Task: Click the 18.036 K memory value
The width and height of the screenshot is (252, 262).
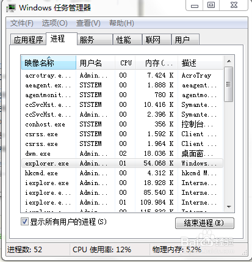Action: click(x=159, y=153)
